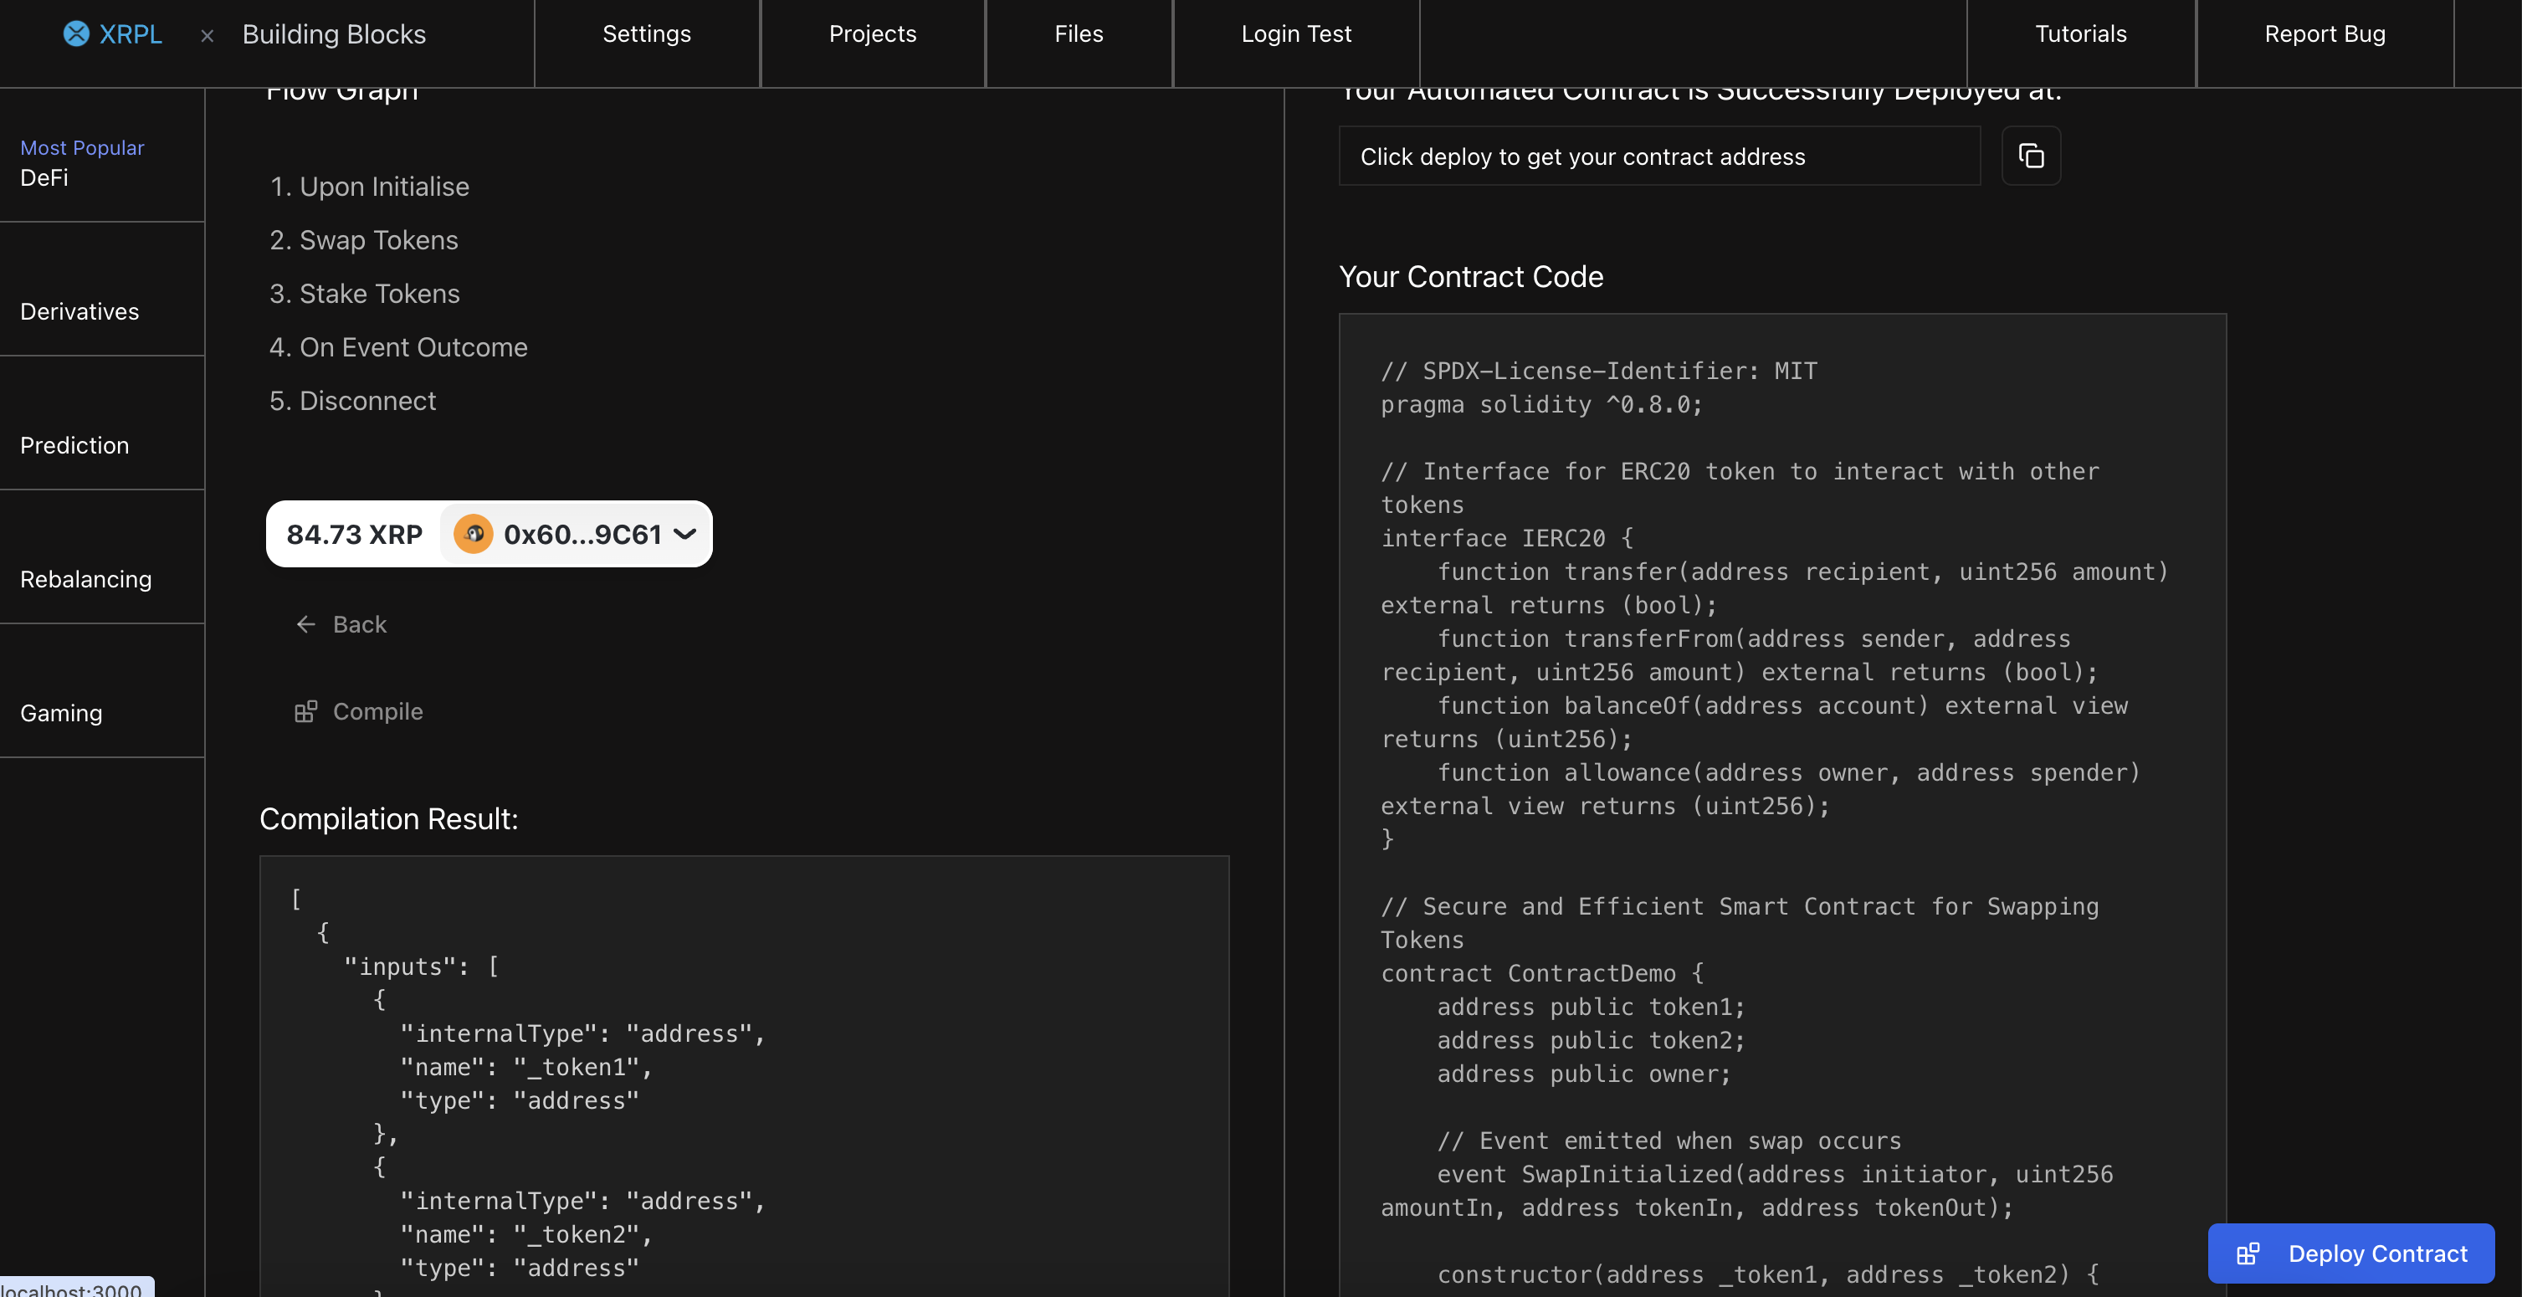The height and width of the screenshot is (1297, 2522).
Task: Click the wallet avatar icon
Action: tap(473, 535)
